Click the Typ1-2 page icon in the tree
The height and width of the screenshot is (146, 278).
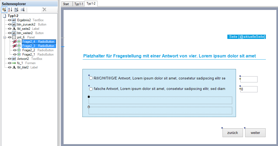pos(4,16)
